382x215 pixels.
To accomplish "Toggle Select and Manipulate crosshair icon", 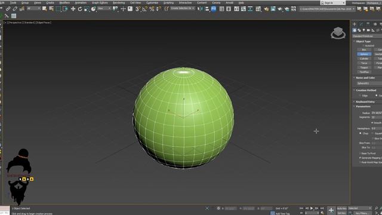I will point(123,9).
